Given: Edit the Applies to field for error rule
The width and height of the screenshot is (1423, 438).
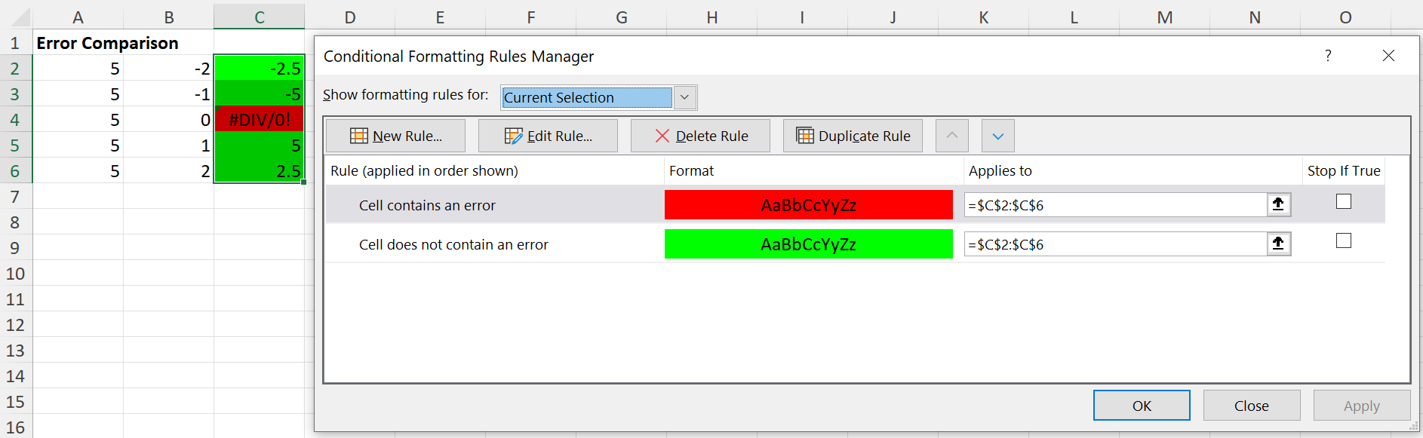Looking at the screenshot, I should pyautogui.click(x=1114, y=205).
